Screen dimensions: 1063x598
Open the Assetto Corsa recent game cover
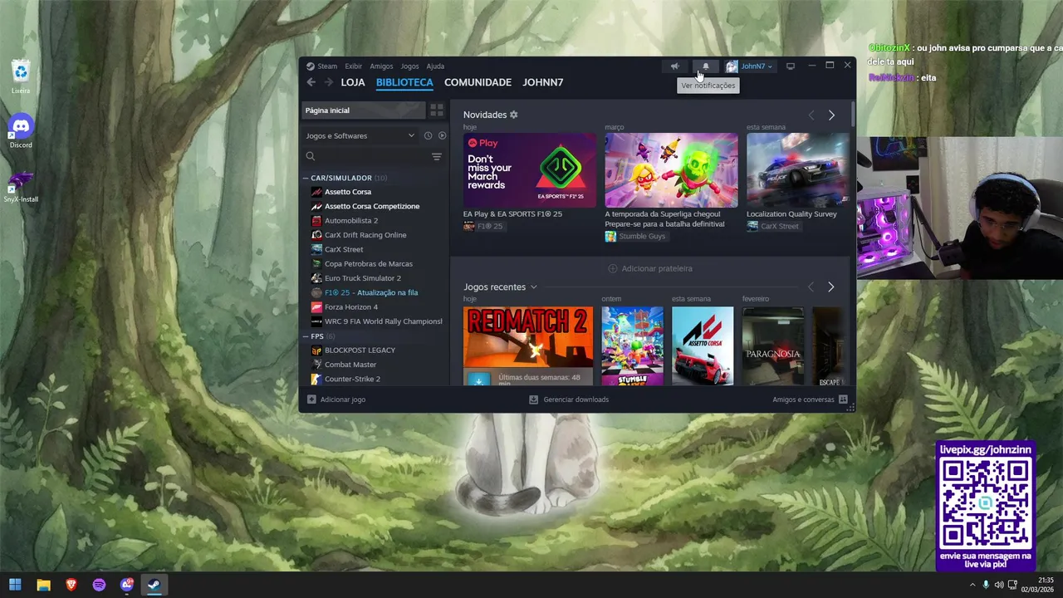[703, 346]
